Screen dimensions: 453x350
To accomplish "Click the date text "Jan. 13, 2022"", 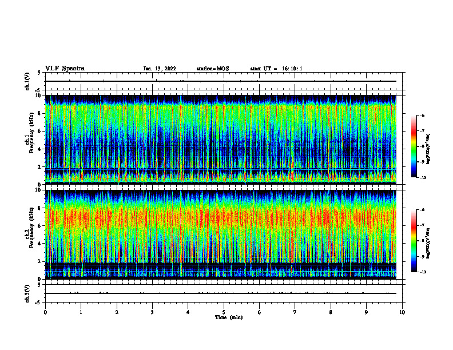I will click(160, 69).
